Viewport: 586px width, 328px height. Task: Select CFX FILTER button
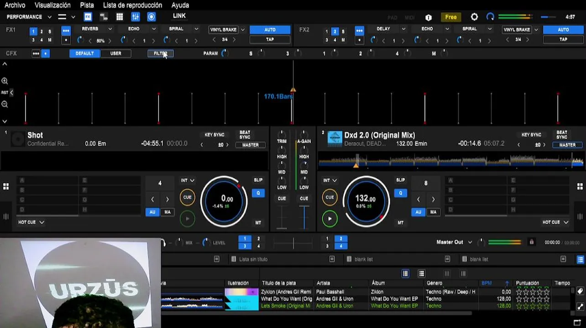pos(160,53)
